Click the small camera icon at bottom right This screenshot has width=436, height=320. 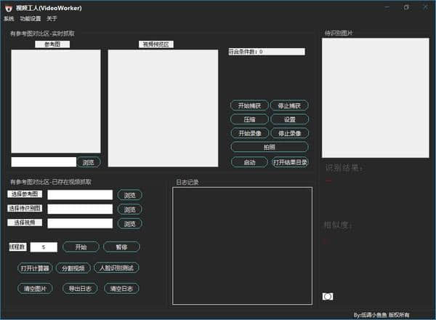point(328,296)
